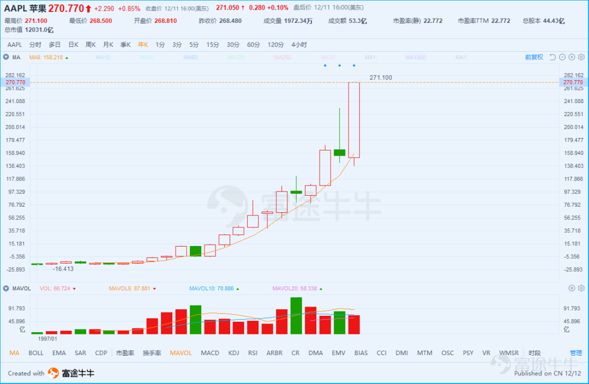Screen dimensions: 589x384
Task: Zoom in the chart with plus icon
Action: coord(572,57)
